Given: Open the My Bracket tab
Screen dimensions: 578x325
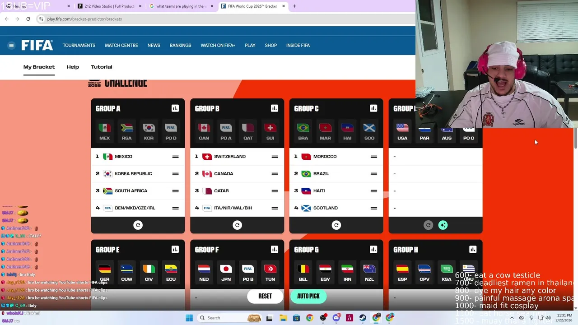Looking at the screenshot, I should point(39,67).
